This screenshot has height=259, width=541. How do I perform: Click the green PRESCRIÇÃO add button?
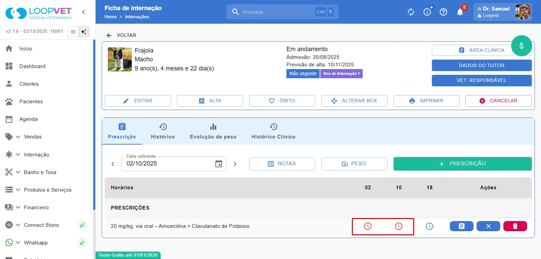462,164
